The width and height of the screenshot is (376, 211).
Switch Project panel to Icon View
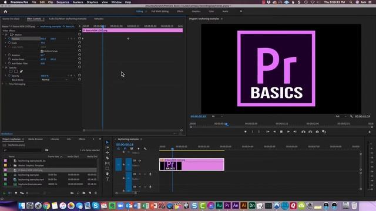16,193
